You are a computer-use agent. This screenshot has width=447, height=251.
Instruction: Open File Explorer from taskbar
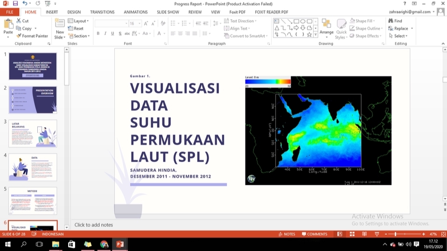[56, 244]
